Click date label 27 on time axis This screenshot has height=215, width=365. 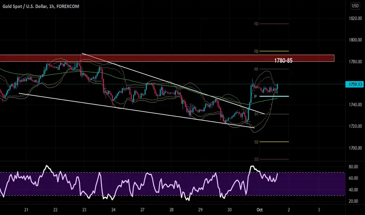pos(143,210)
